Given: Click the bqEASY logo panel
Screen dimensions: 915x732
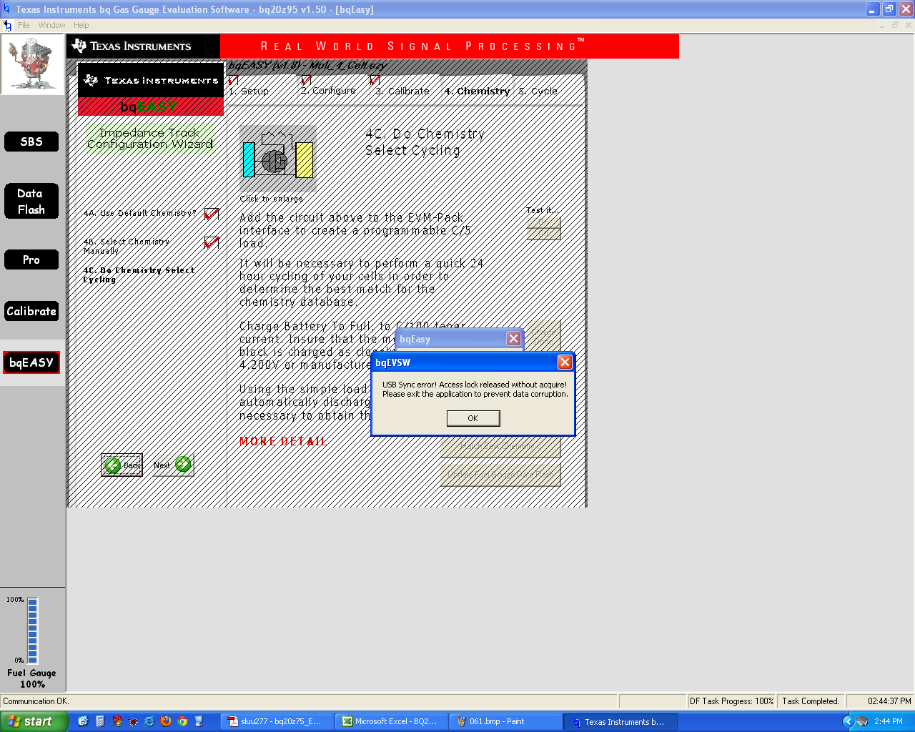Looking at the screenshot, I should click(x=151, y=89).
